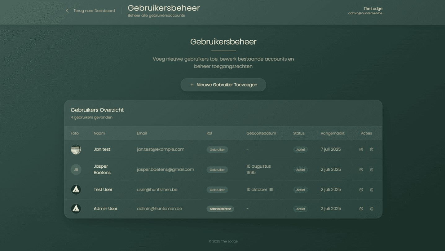This screenshot has height=251, width=445.
Task: Edit the Jasper Baetens account
Action: [361, 170]
